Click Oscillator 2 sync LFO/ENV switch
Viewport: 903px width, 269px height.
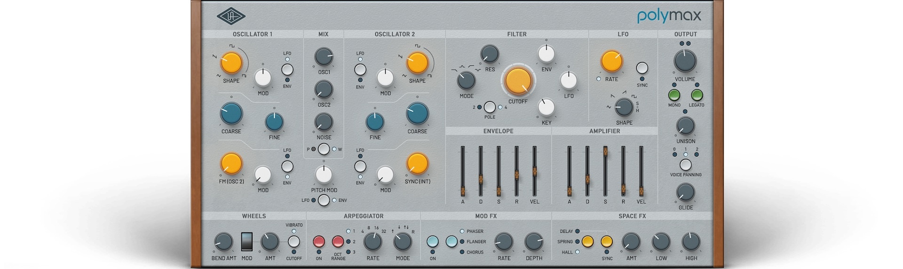coord(360,166)
